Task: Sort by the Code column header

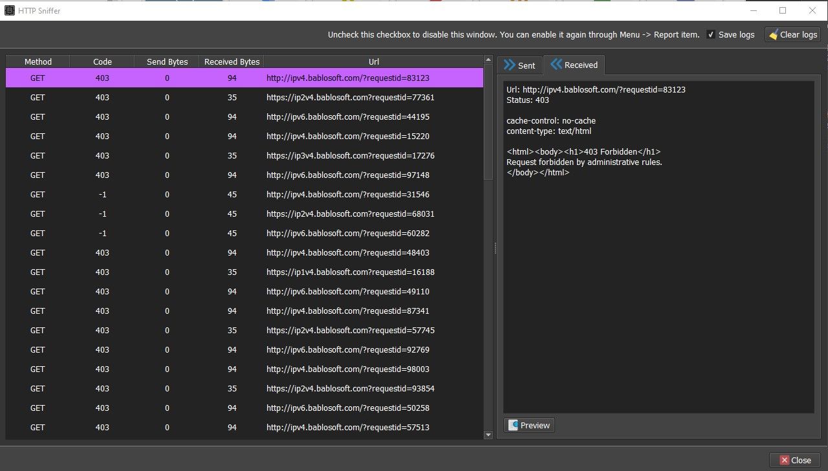Action: click(102, 61)
